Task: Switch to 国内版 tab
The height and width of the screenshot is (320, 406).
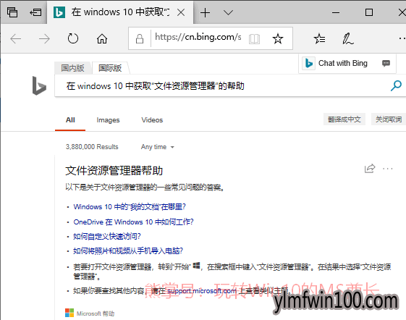Action: [72, 68]
